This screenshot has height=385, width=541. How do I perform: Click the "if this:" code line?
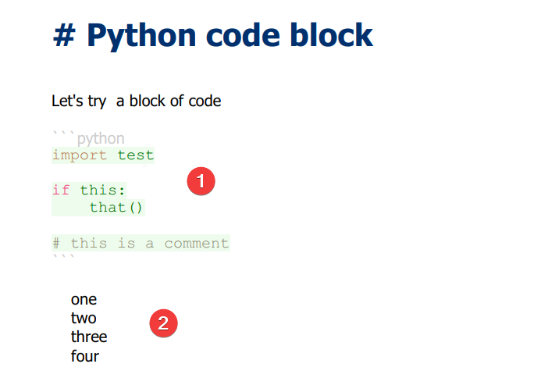89,191
